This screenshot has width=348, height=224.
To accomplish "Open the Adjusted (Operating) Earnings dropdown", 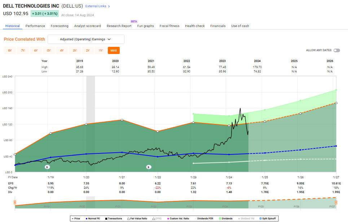I will click(86, 39).
